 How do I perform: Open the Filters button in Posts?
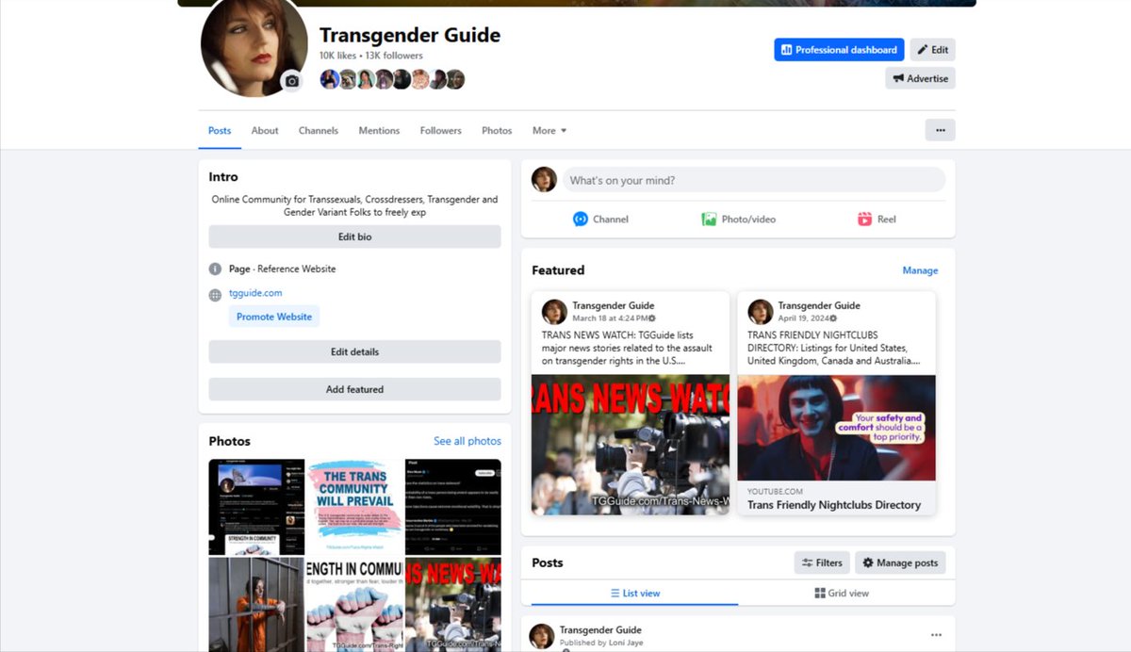[x=822, y=562]
